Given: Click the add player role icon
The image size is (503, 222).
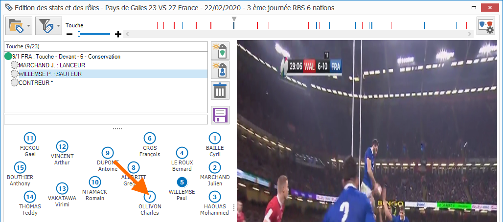Looking at the screenshot, I should [220, 70].
